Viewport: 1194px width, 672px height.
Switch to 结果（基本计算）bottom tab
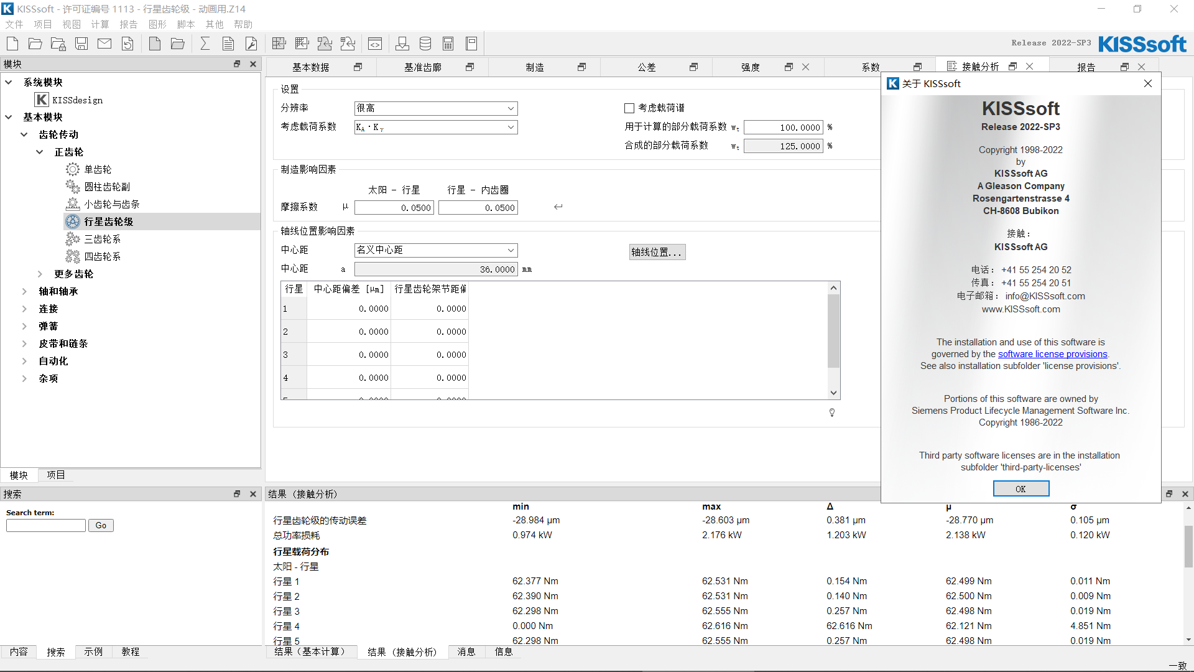pyautogui.click(x=312, y=651)
